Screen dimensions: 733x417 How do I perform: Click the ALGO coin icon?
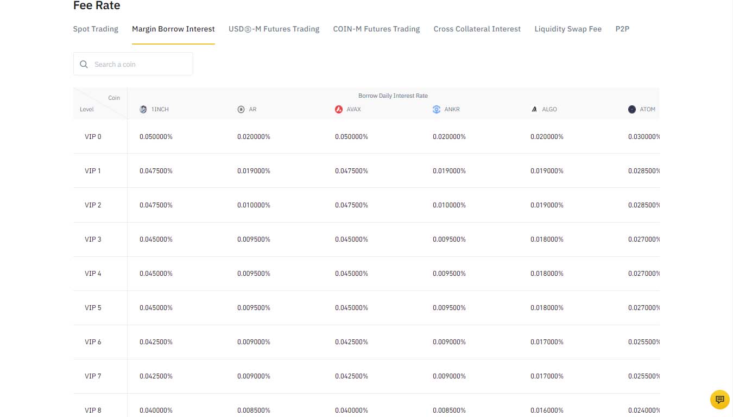click(x=534, y=109)
